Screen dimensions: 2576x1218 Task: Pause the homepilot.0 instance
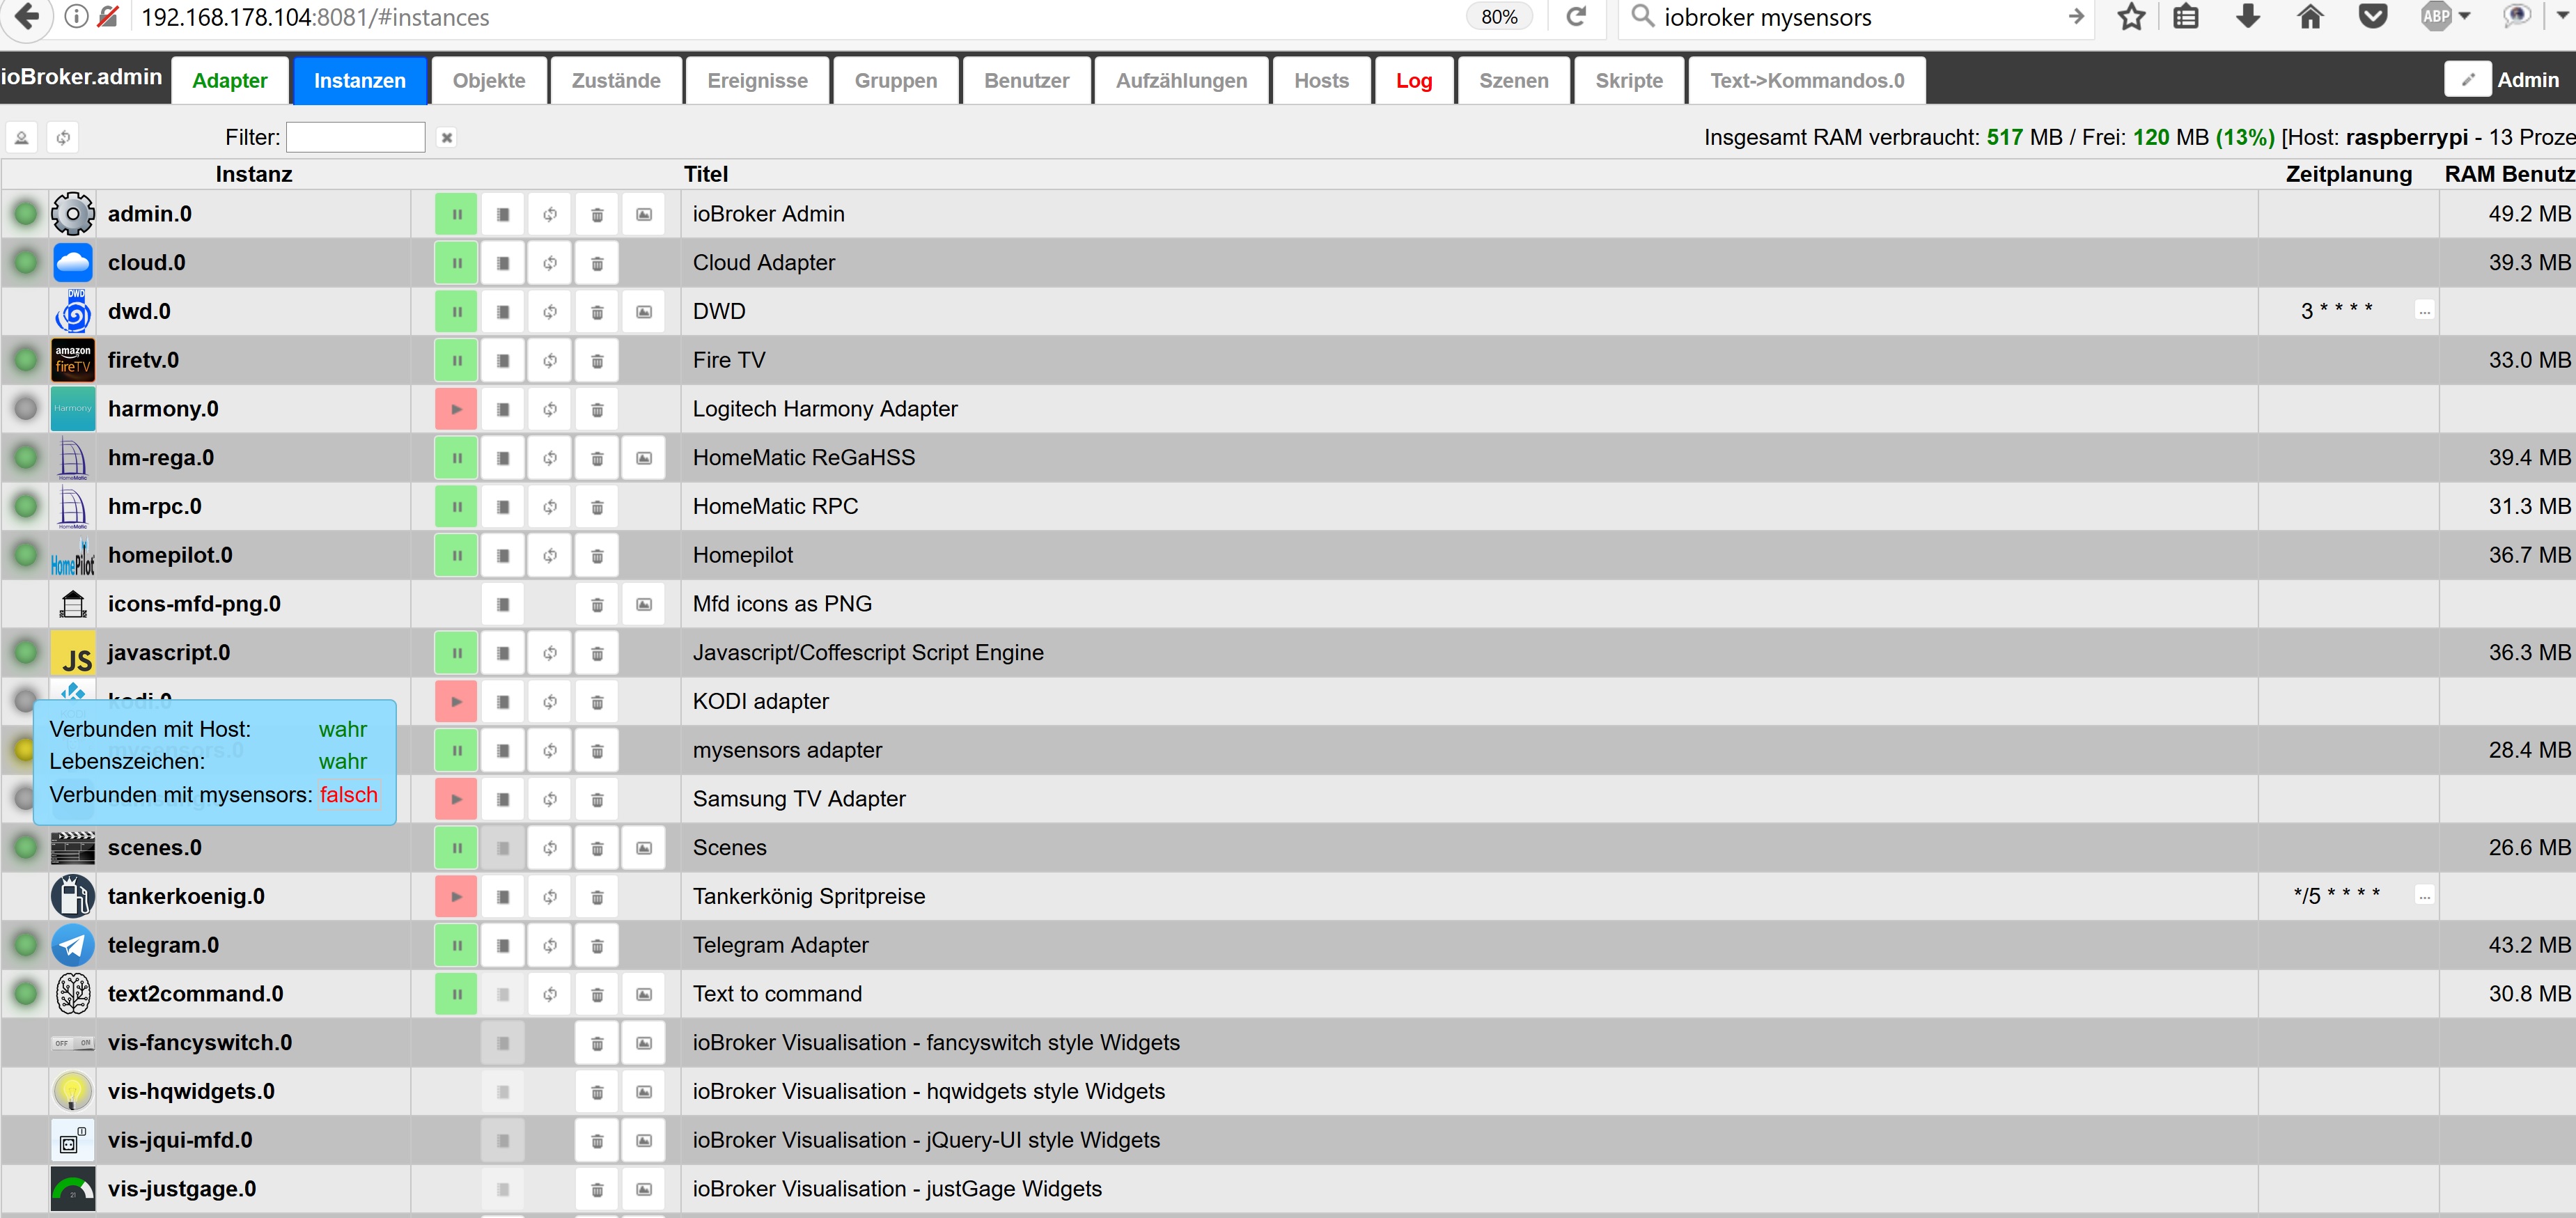point(456,555)
